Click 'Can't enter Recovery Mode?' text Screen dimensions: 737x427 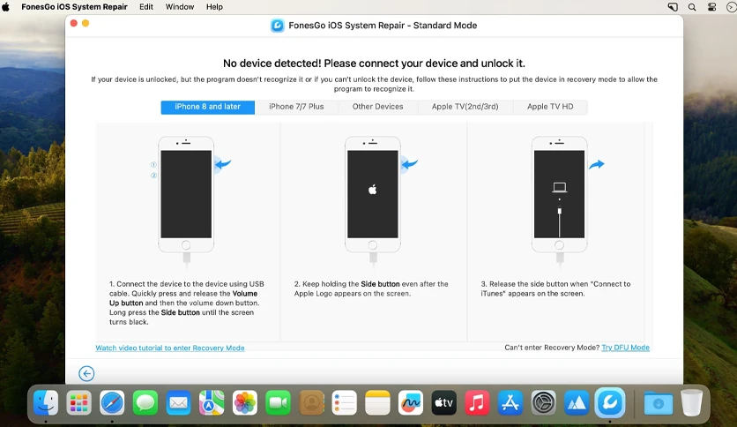[552, 348]
